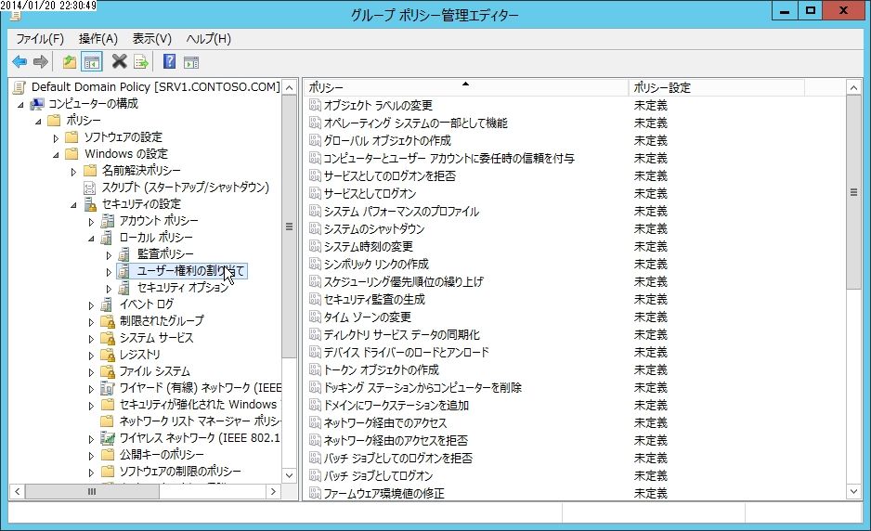This screenshot has height=531, width=871.
Task: Select the サービスとしてログオン policy
Action: click(370, 193)
